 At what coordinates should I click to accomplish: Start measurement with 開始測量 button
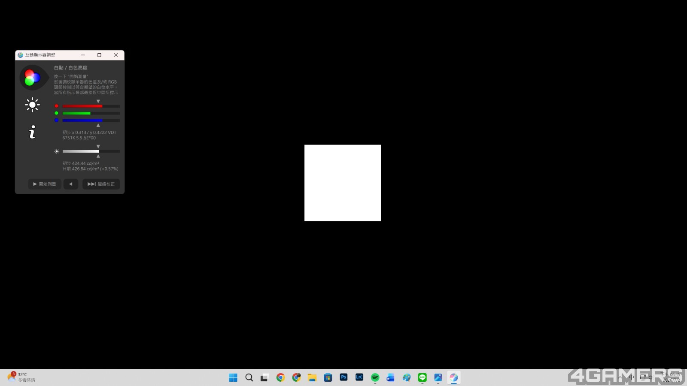pos(45,184)
